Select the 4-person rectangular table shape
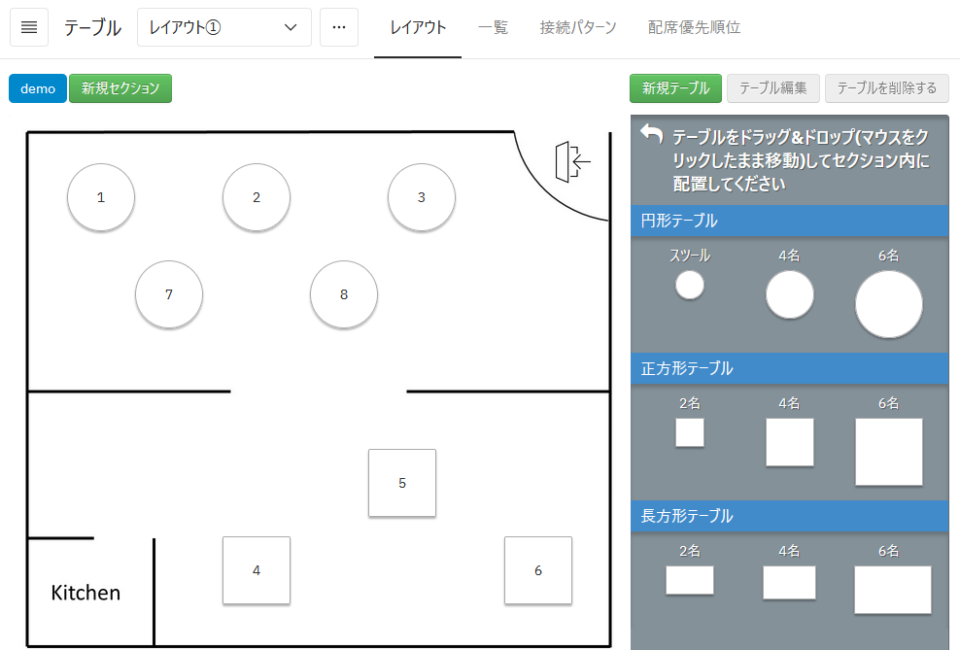This screenshot has width=960, height=650. (789, 582)
